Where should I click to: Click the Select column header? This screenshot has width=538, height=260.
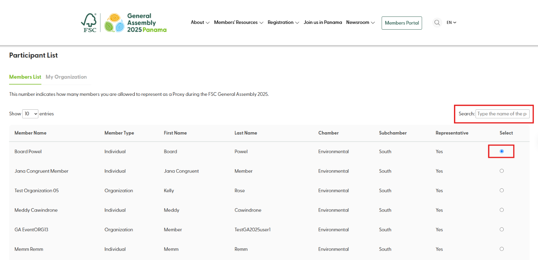[506, 133]
